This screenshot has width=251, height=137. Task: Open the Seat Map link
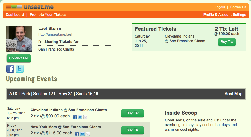tap(233, 94)
